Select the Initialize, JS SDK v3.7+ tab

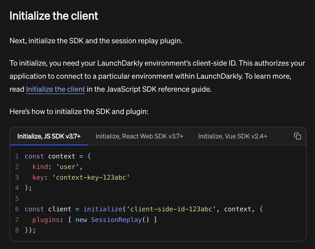49,136
